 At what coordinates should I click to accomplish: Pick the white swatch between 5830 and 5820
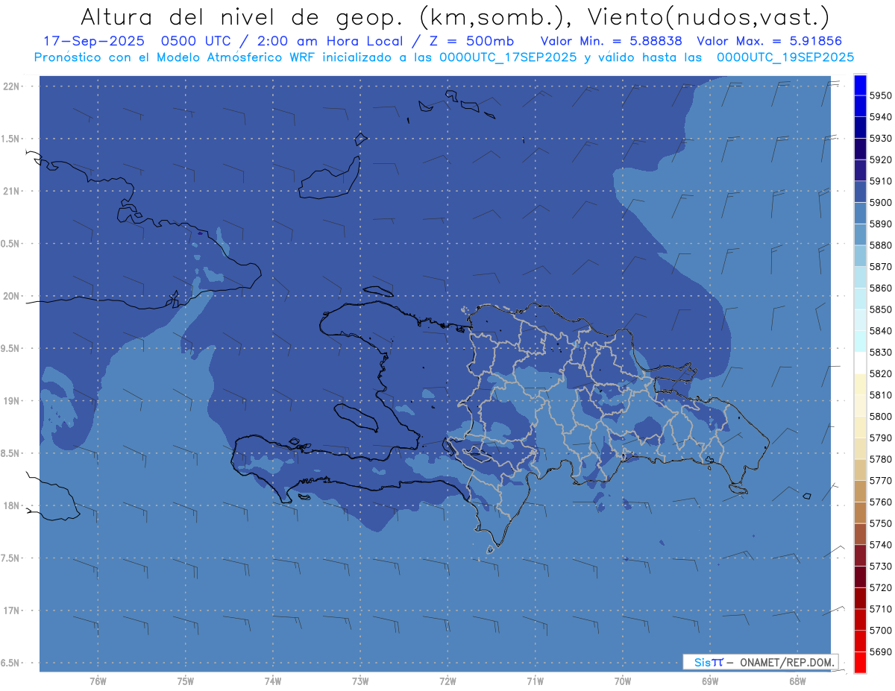coord(860,363)
